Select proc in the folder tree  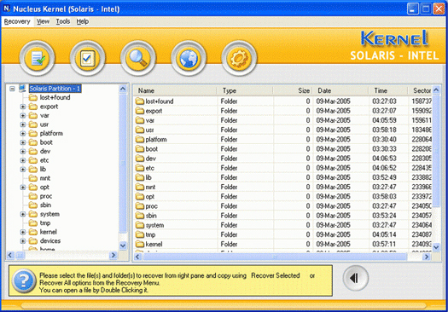click(x=46, y=196)
